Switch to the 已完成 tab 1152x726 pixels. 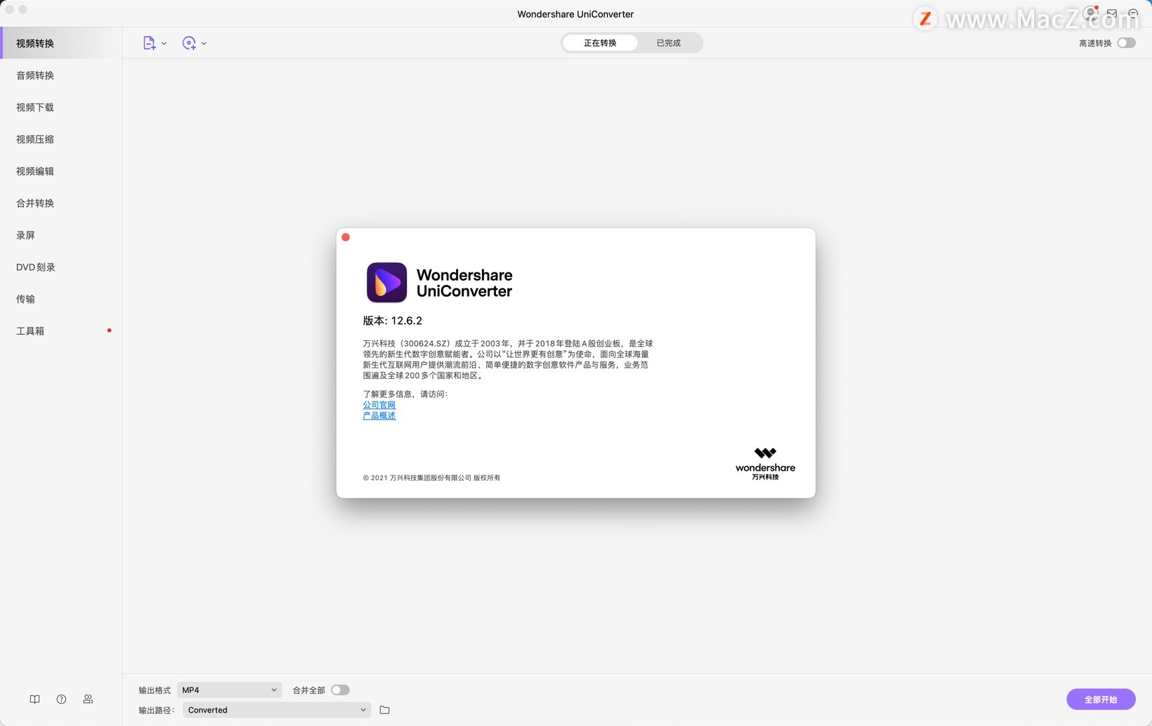[x=669, y=43]
